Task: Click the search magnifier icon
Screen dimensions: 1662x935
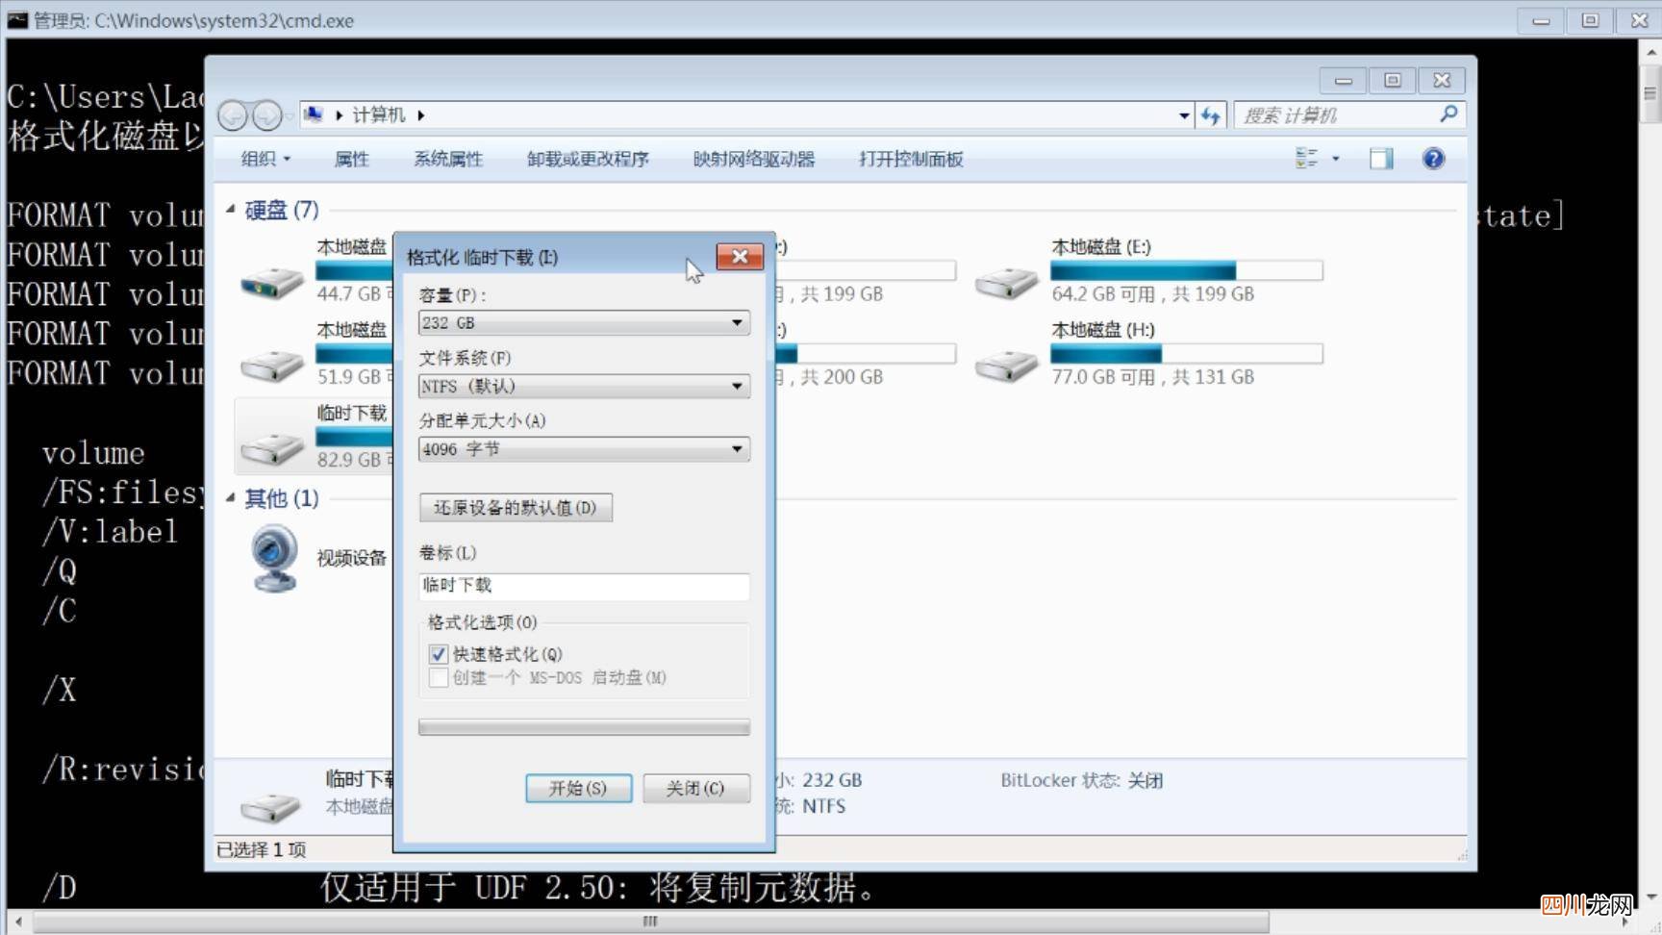Action: (x=1448, y=114)
